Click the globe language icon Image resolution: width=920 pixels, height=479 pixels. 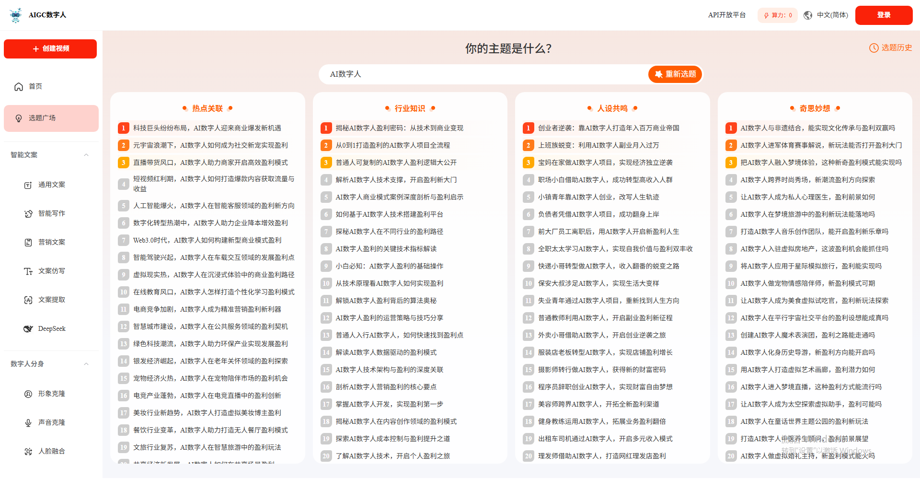(808, 15)
